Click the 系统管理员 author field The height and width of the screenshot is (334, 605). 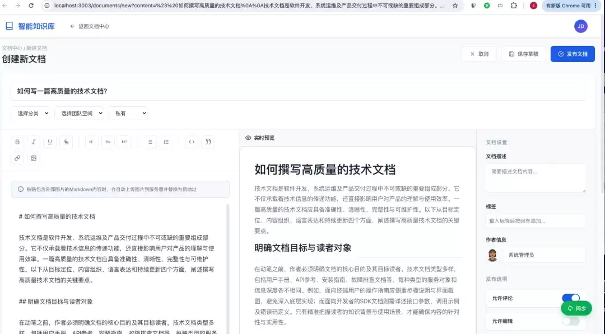click(x=544, y=255)
